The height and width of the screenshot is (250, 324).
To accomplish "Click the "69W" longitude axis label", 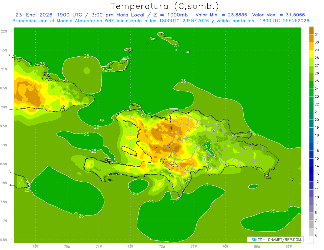I will [x=257, y=246].
